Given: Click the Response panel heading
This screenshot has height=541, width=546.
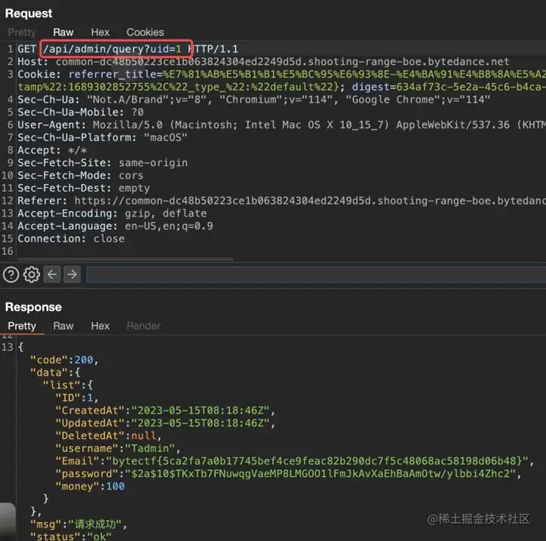Looking at the screenshot, I should (33, 307).
